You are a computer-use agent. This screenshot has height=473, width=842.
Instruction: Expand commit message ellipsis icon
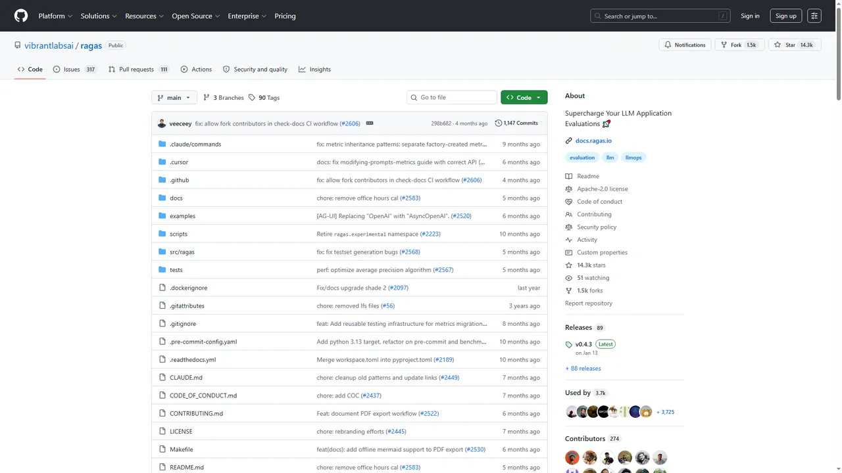click(370, 124)
